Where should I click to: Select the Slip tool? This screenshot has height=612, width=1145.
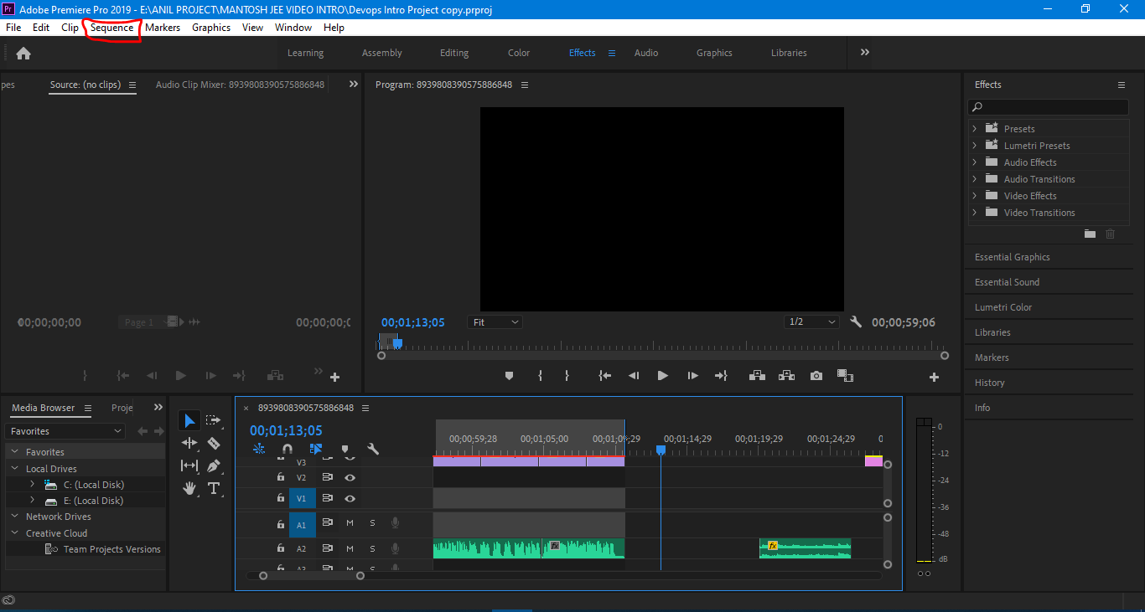click(x=189, y=465)
